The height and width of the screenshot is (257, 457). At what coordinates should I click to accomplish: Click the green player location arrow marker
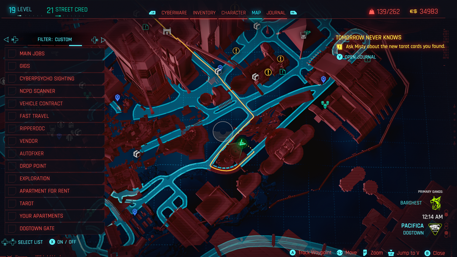pyautogui.click(x=241, y=143)
